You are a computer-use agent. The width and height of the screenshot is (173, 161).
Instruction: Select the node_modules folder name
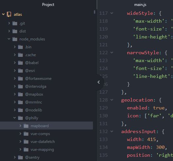tap(32, 39)
